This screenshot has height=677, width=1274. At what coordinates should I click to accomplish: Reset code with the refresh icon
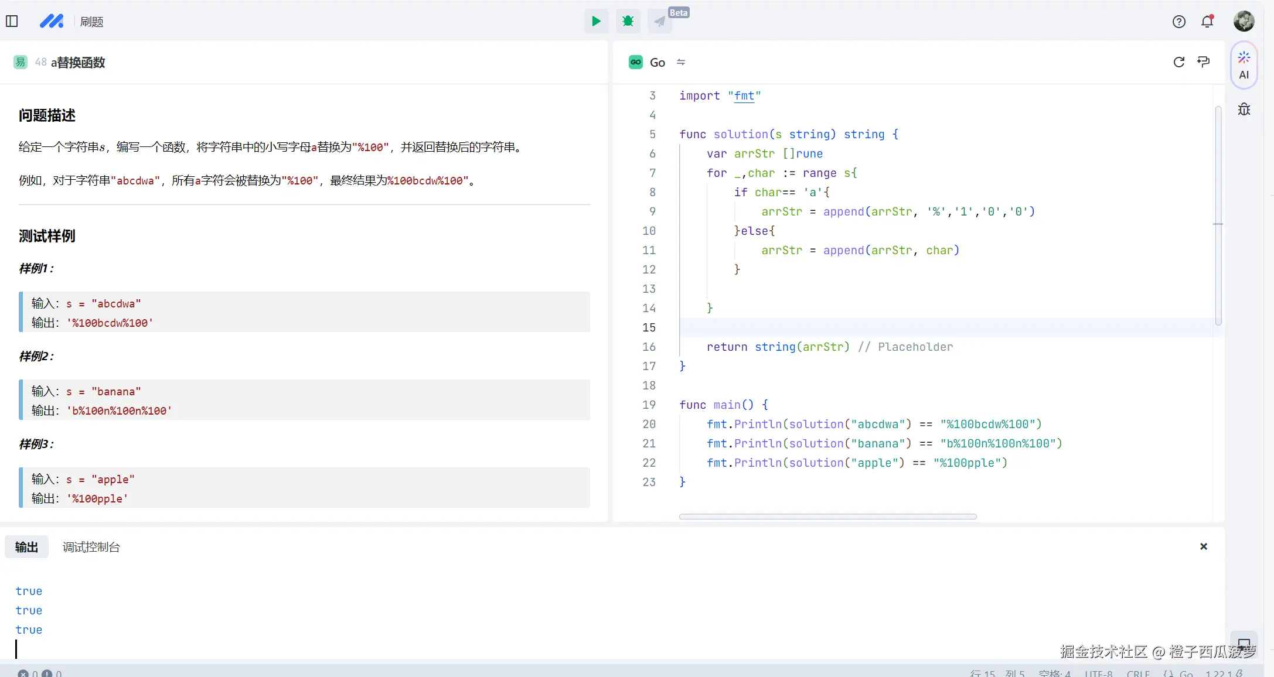tap(1179, 62)
